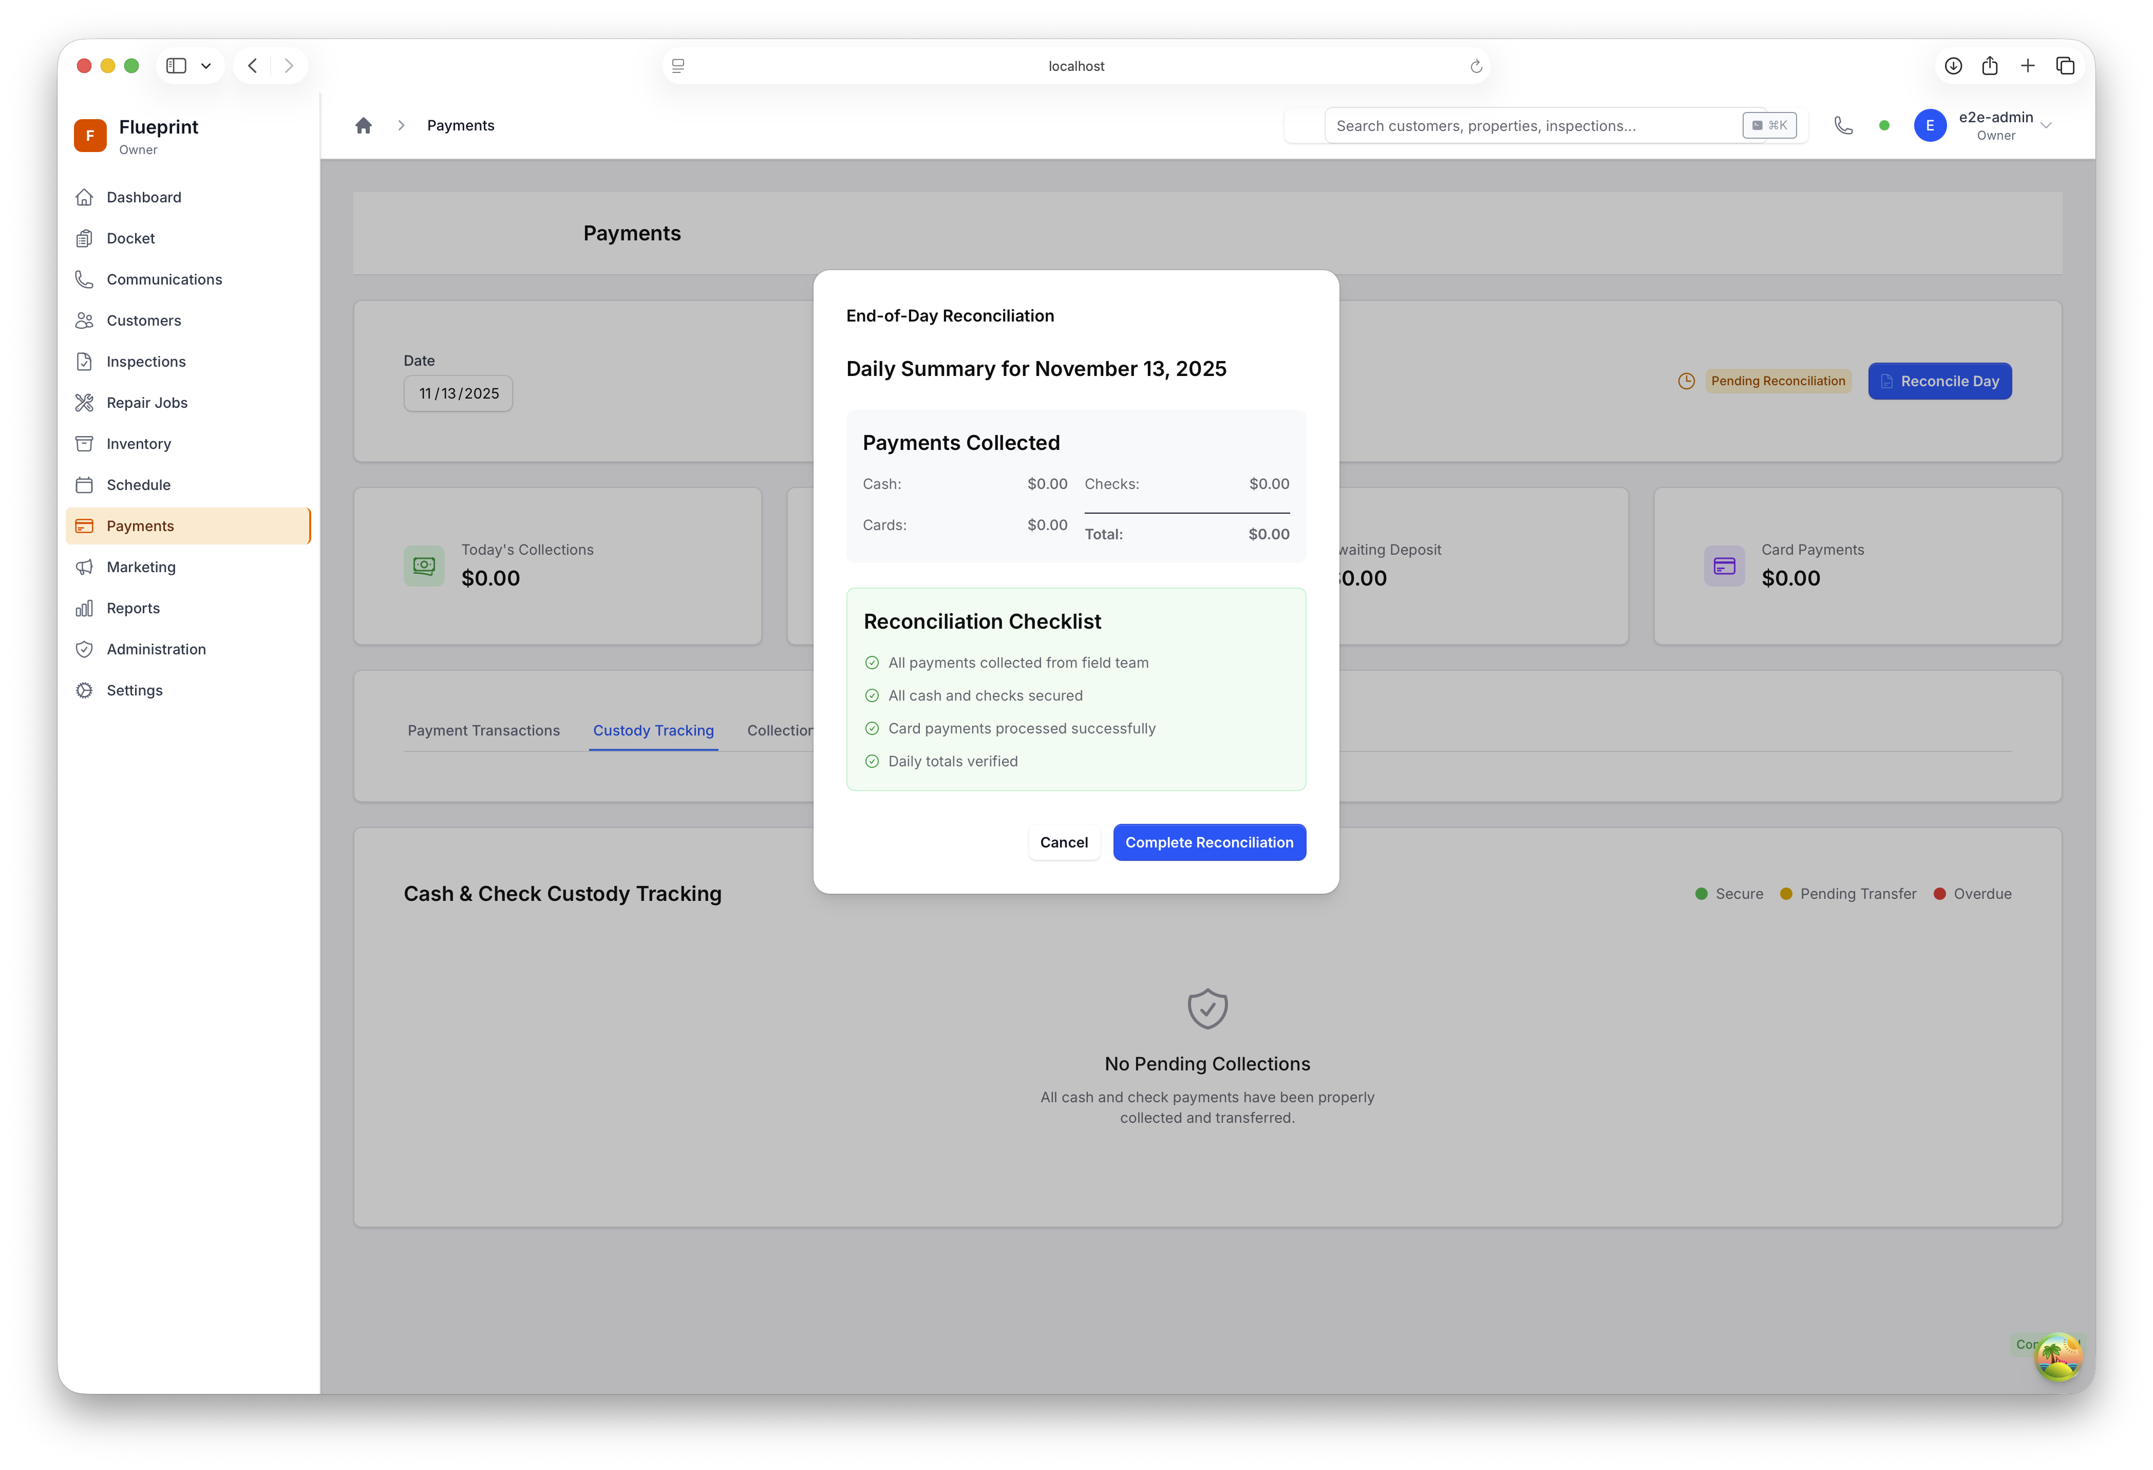Click the Administration shield icon
Screen dimensions: 2153x1470
[84, 649]
